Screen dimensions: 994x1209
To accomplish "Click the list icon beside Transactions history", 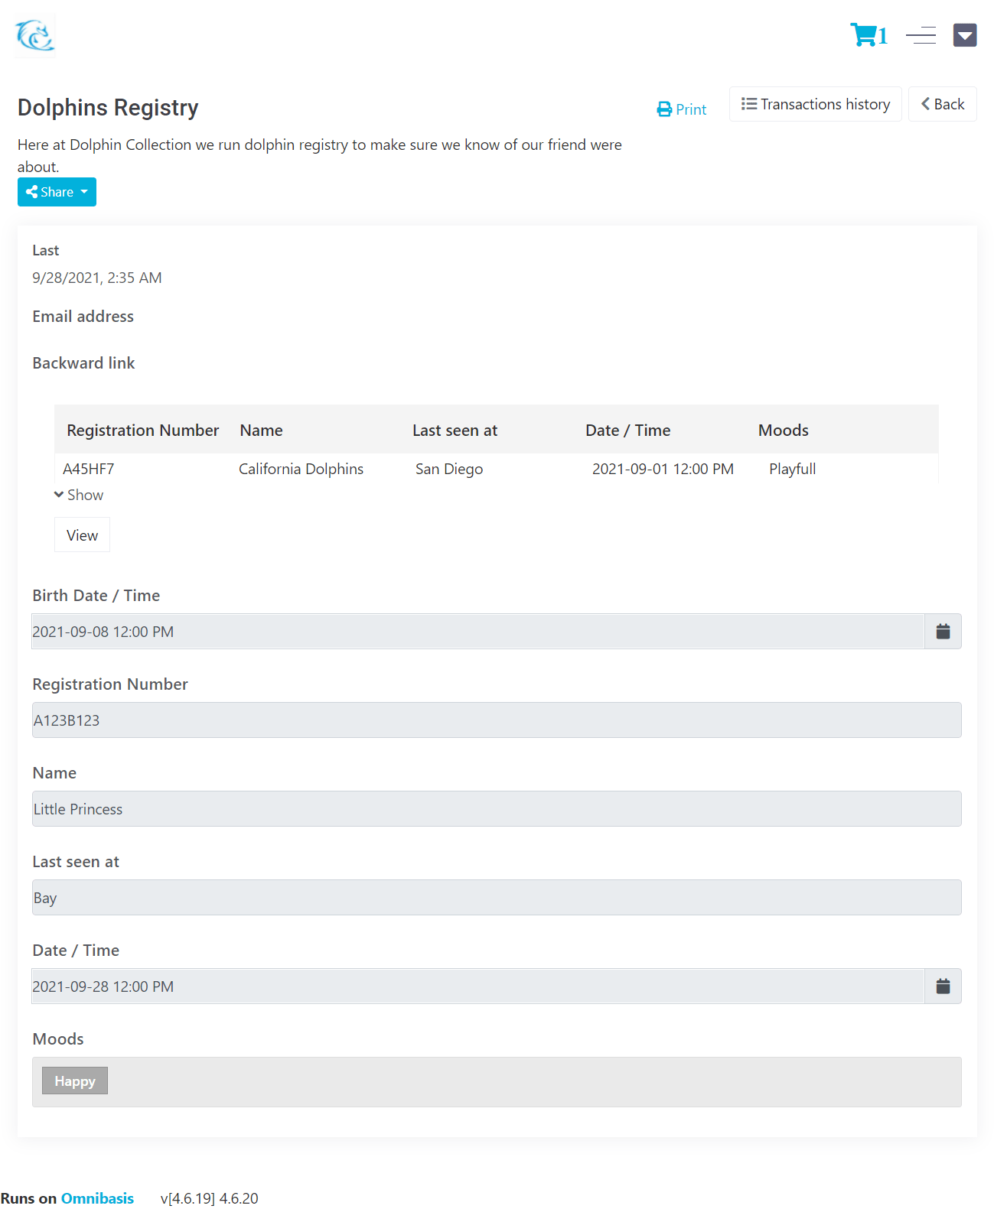I will [751, 103].
